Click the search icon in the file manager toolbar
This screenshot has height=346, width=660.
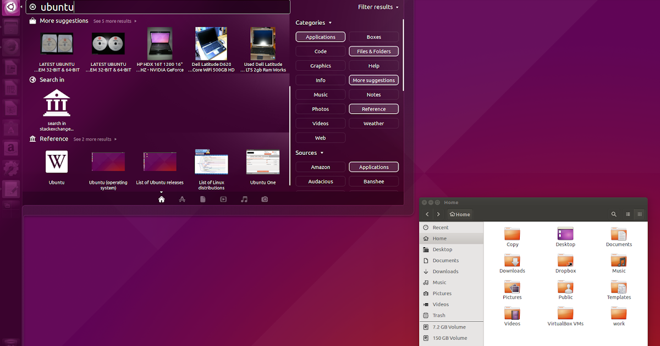614,214
